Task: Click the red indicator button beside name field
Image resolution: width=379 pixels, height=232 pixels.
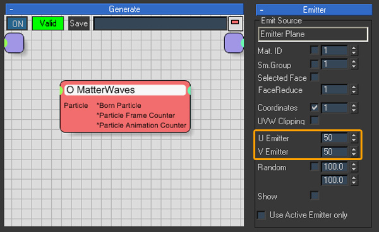Action: click(x=235, y=23)
